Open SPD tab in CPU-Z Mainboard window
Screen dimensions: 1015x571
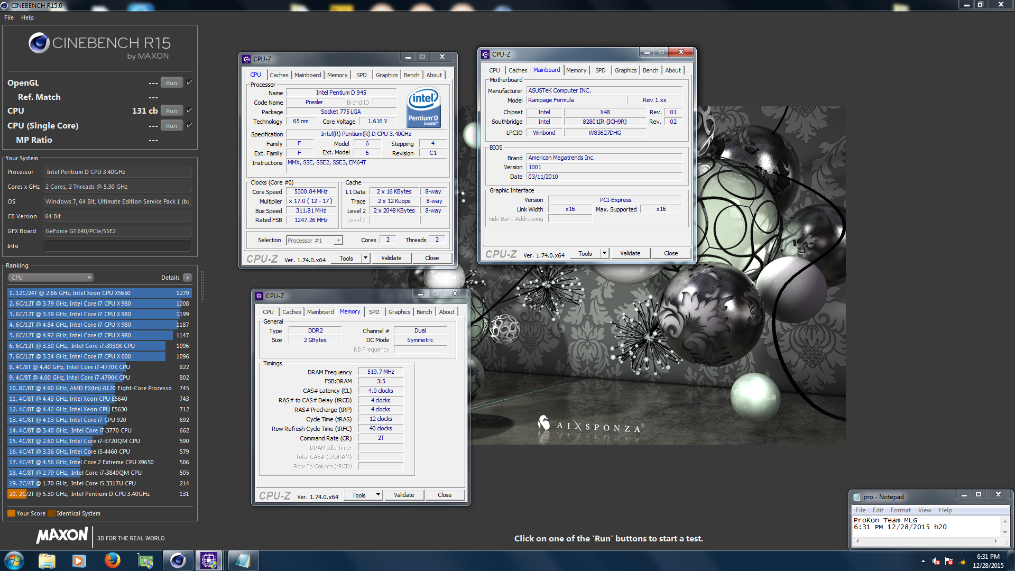600,70
